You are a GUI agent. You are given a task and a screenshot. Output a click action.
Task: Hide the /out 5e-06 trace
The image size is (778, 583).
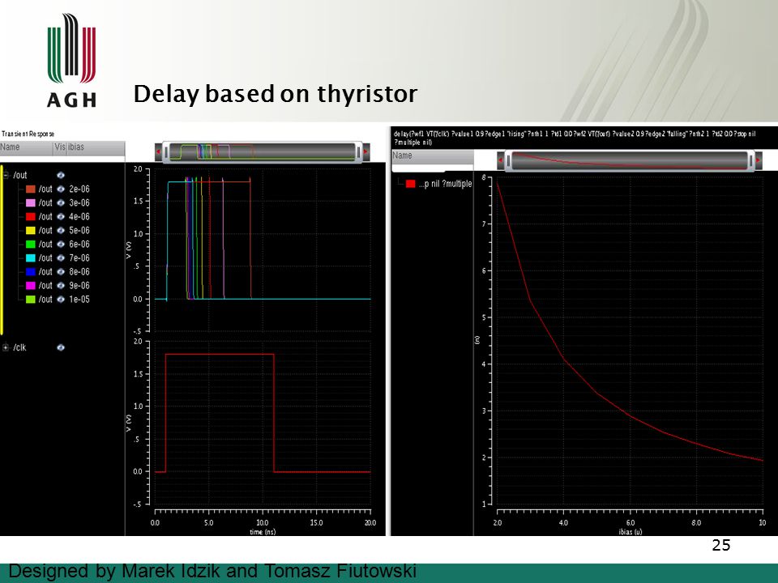point(61,231)
